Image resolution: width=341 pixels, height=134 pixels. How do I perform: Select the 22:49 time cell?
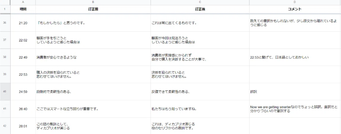pos(23,57)
